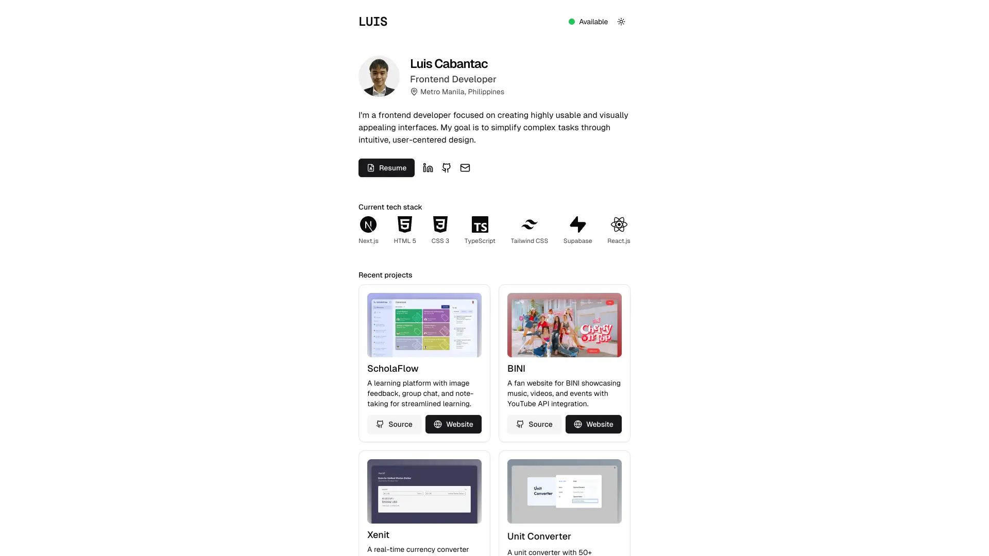This screenshot has height=556, width=989.
Task: Click the Next.js tech stack icon
Action: (368, 224)
